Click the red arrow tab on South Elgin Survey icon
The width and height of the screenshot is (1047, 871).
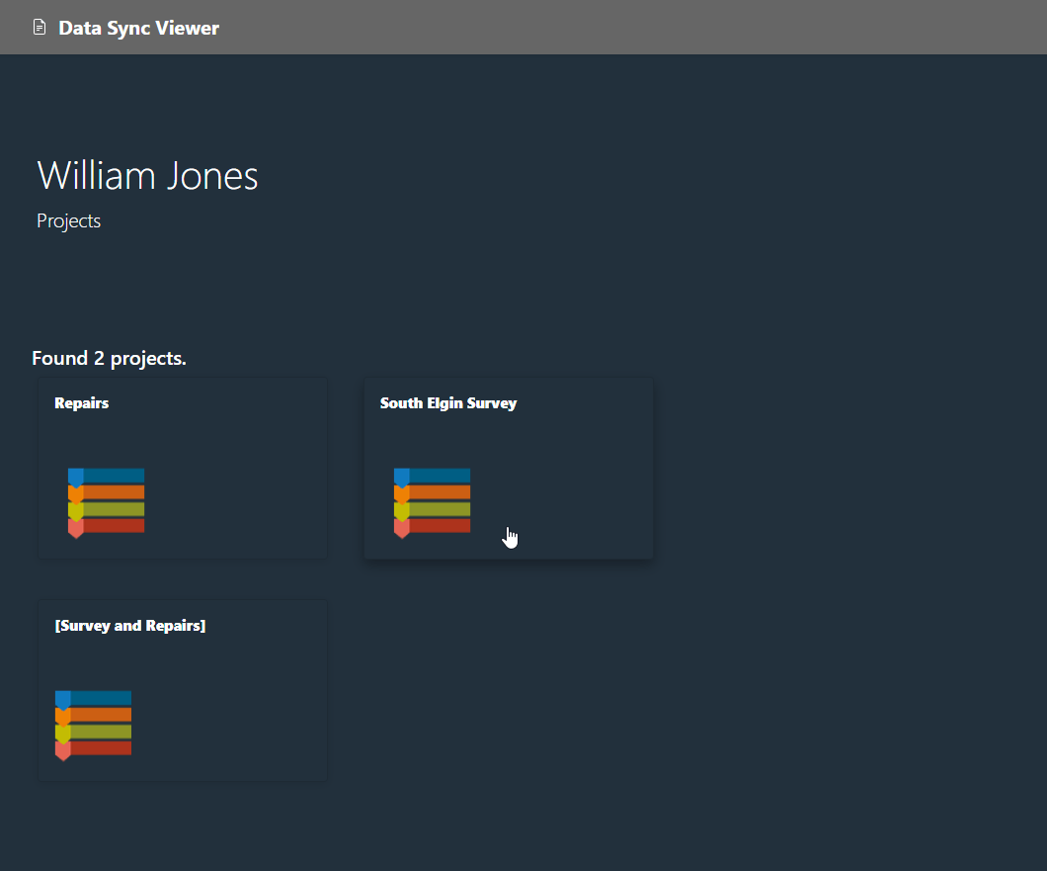coord(401,528)
